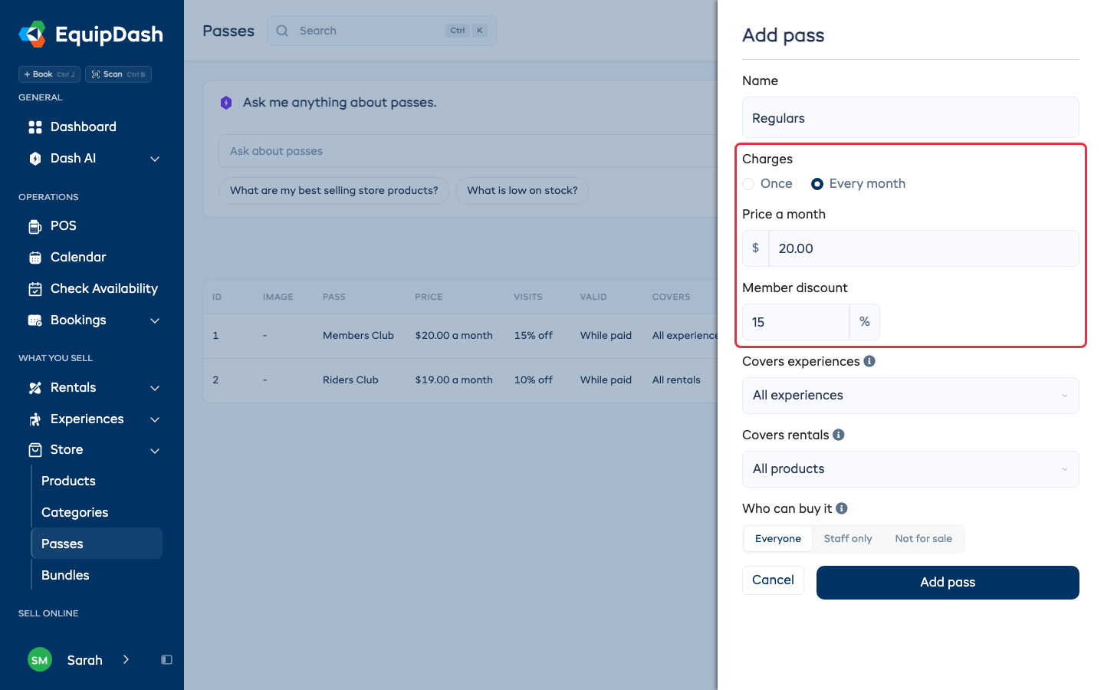The width and height of the screenshot is (1104, 690).
Task: Cancel adding the pass
Action: tap(773, 580)
